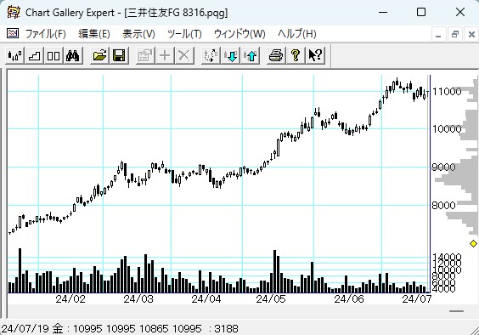Click the step-line chart toolbar icon

click(34, 55)
